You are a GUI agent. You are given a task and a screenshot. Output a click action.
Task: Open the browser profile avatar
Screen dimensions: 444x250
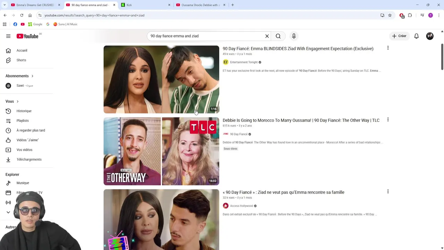coord(430,15)
